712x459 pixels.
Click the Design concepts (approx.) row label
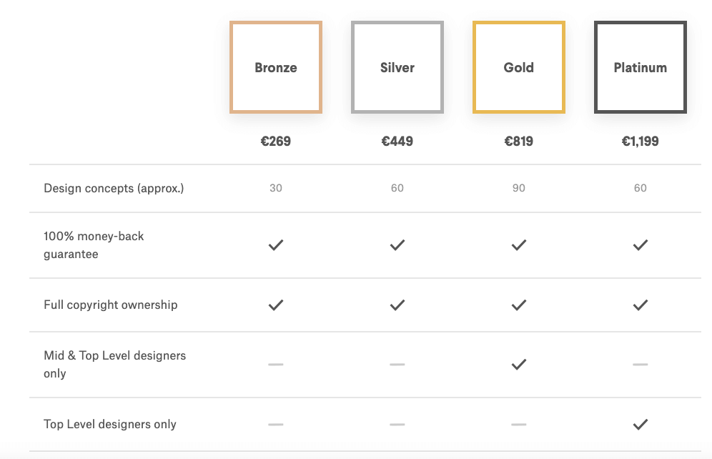(x=114, y=189)
